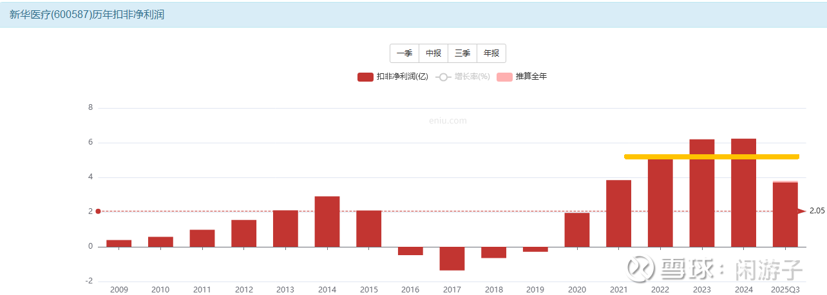Click the negative 2019 bar
Screen dimensions: 827x295
point(535,249)
